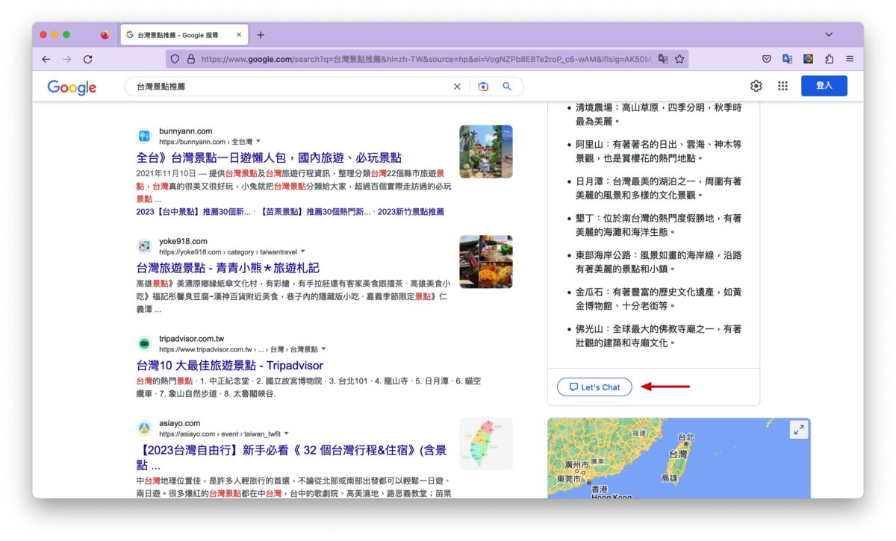The height and width of the screenshot is (541, 896).
Task: Clear the search box with the X icon
Action: click(457, 87)
